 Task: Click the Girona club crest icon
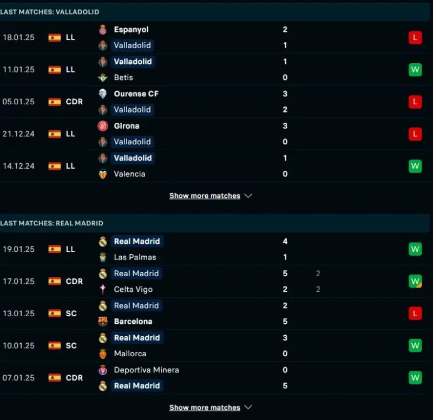coord(103,126)
